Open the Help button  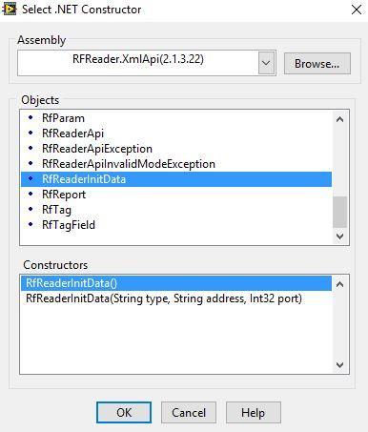pos(254,413)
